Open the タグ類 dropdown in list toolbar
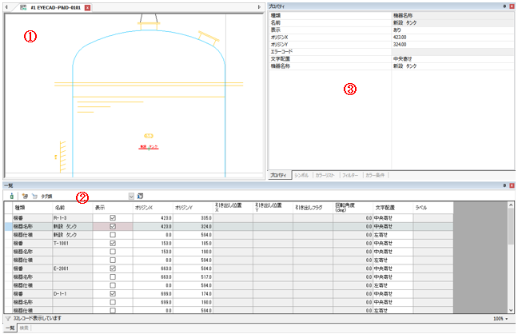Screen dimensions: 518x334 click(x=131, y=197)
